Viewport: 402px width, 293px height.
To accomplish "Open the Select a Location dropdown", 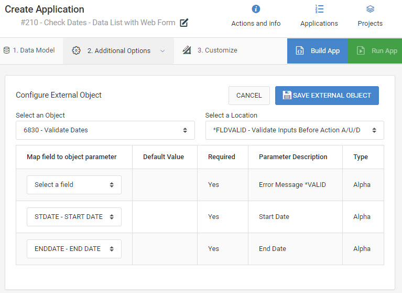I will tap(295, 130).
